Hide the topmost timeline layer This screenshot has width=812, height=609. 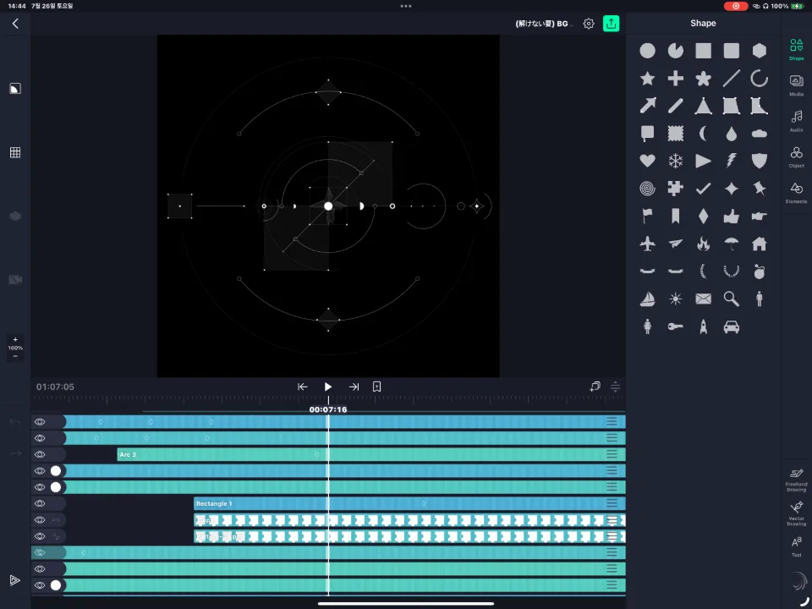[x=40, y=421]
